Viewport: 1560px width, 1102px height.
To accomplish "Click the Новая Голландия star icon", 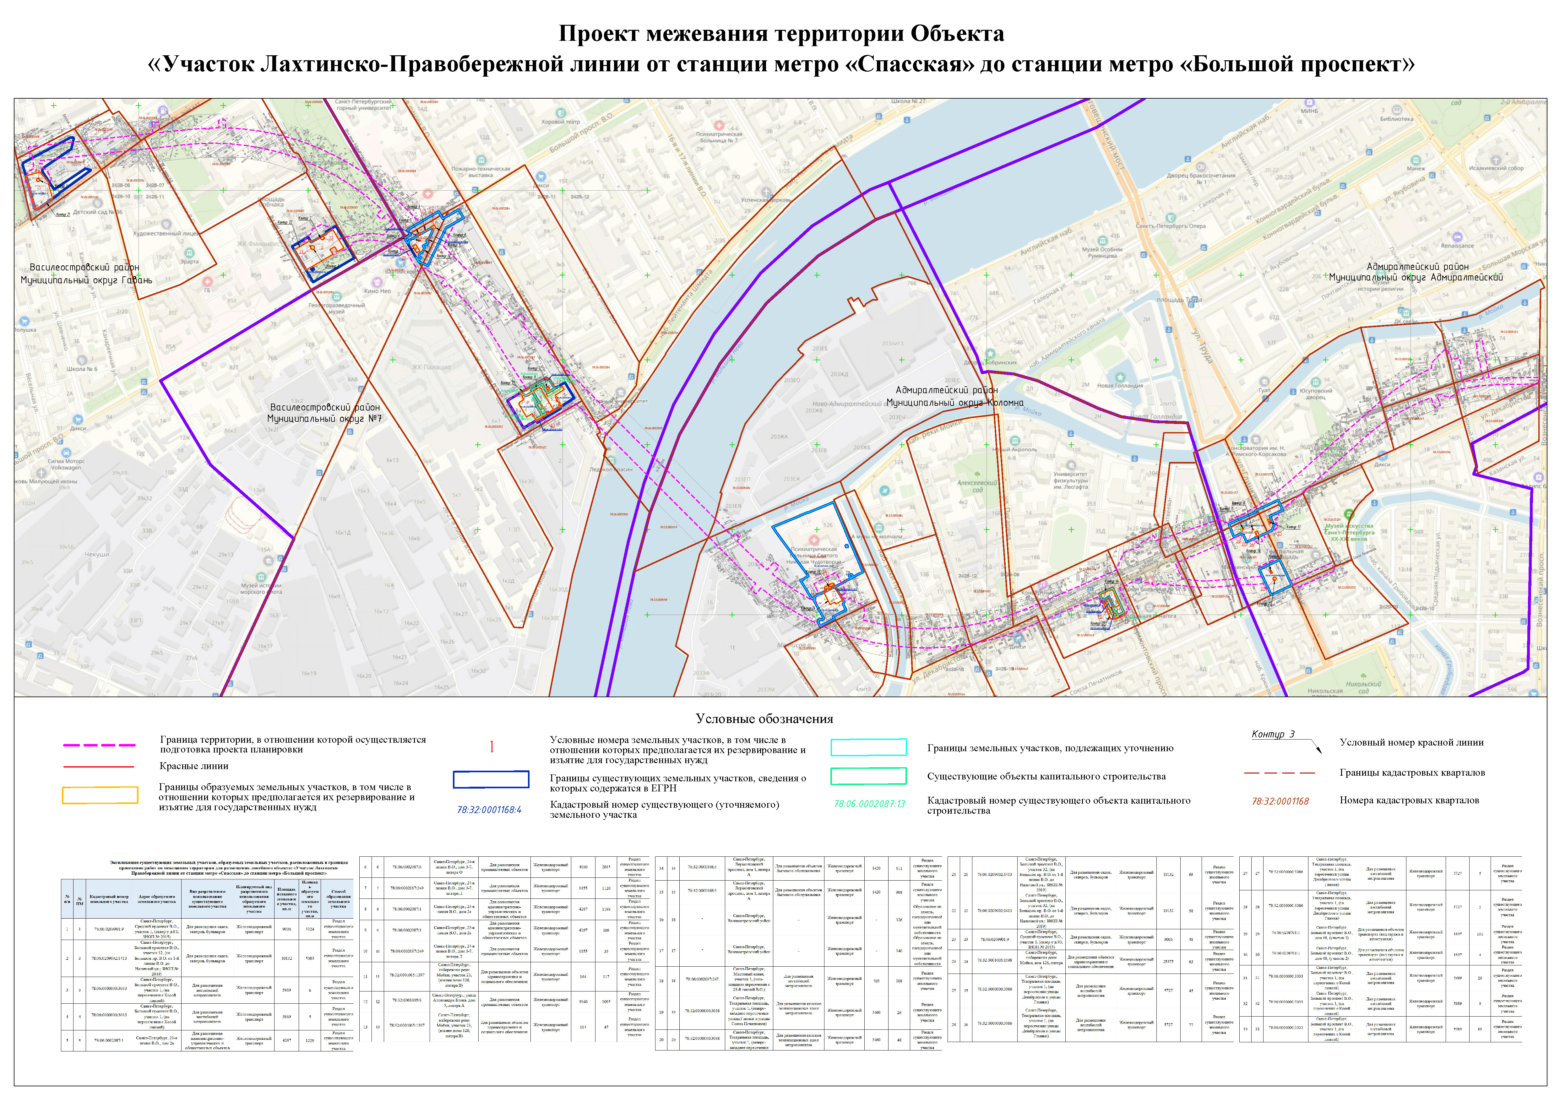I will pos(1120,377).
